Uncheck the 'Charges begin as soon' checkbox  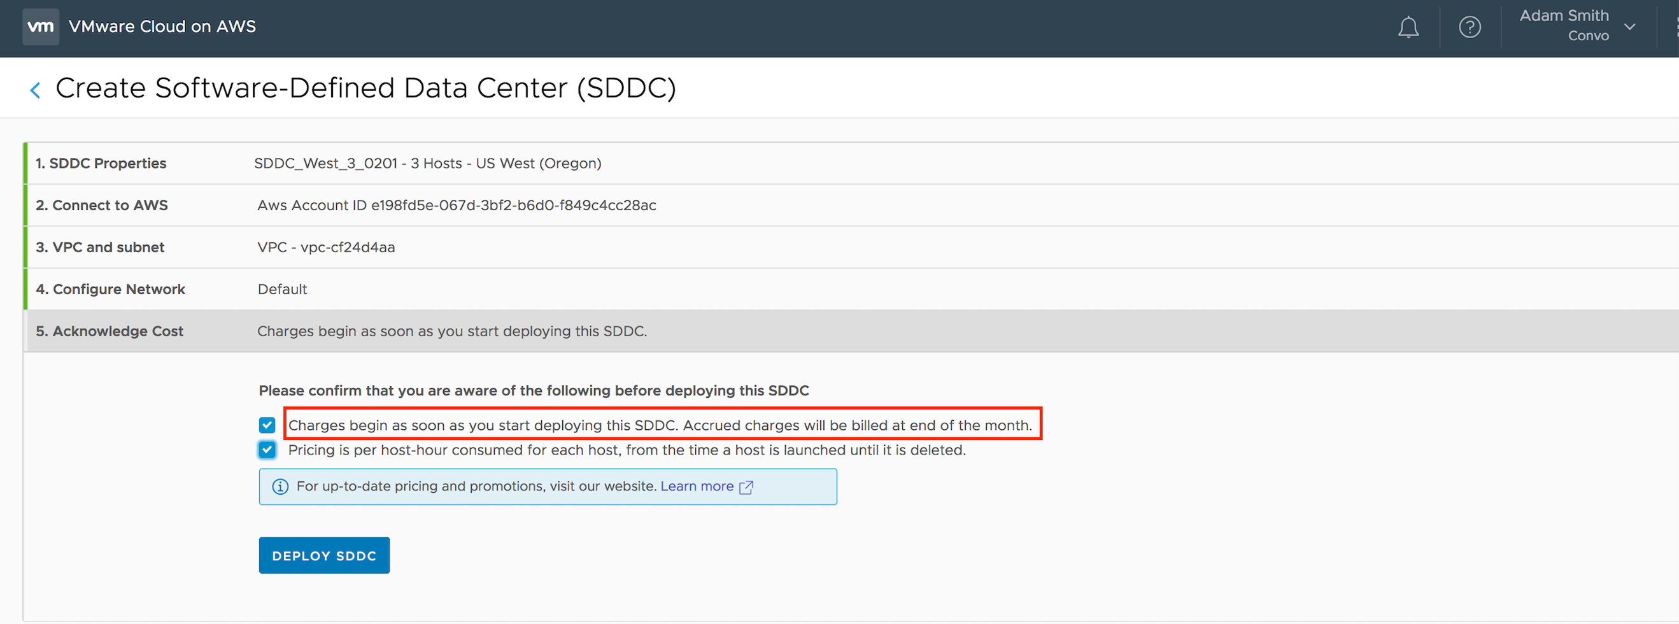267,425
